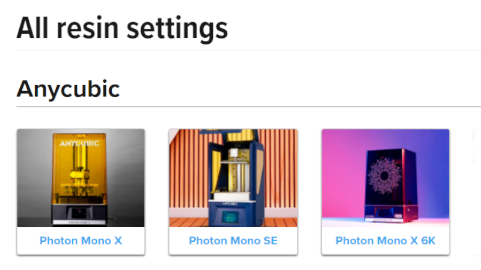
Task: Click the base of the Photon Mono X 6K printer
Action: (x=385, y=213)
